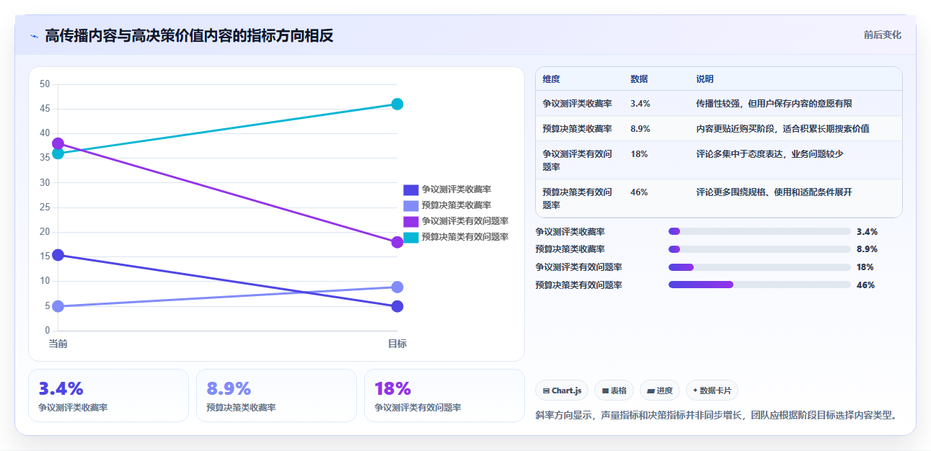Screen dimensions: 931x451
Task: Click 争议测评类有效问题率 legend label text
Action: pos(465,221)
